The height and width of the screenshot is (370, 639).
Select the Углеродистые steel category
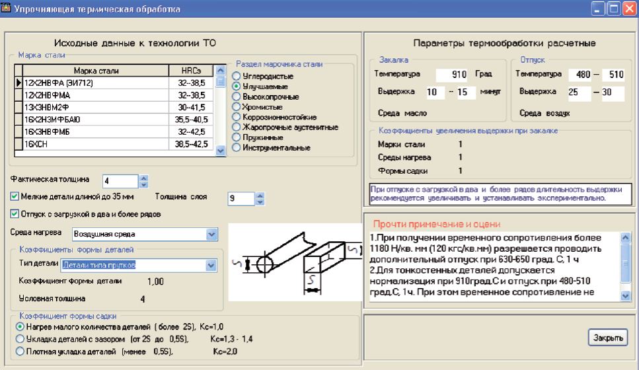(x=236, y=77)
